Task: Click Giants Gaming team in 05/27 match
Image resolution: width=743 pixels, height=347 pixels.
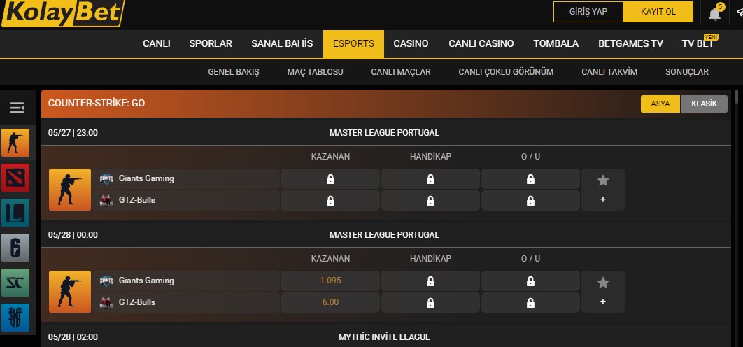Action: pos(186,178)
